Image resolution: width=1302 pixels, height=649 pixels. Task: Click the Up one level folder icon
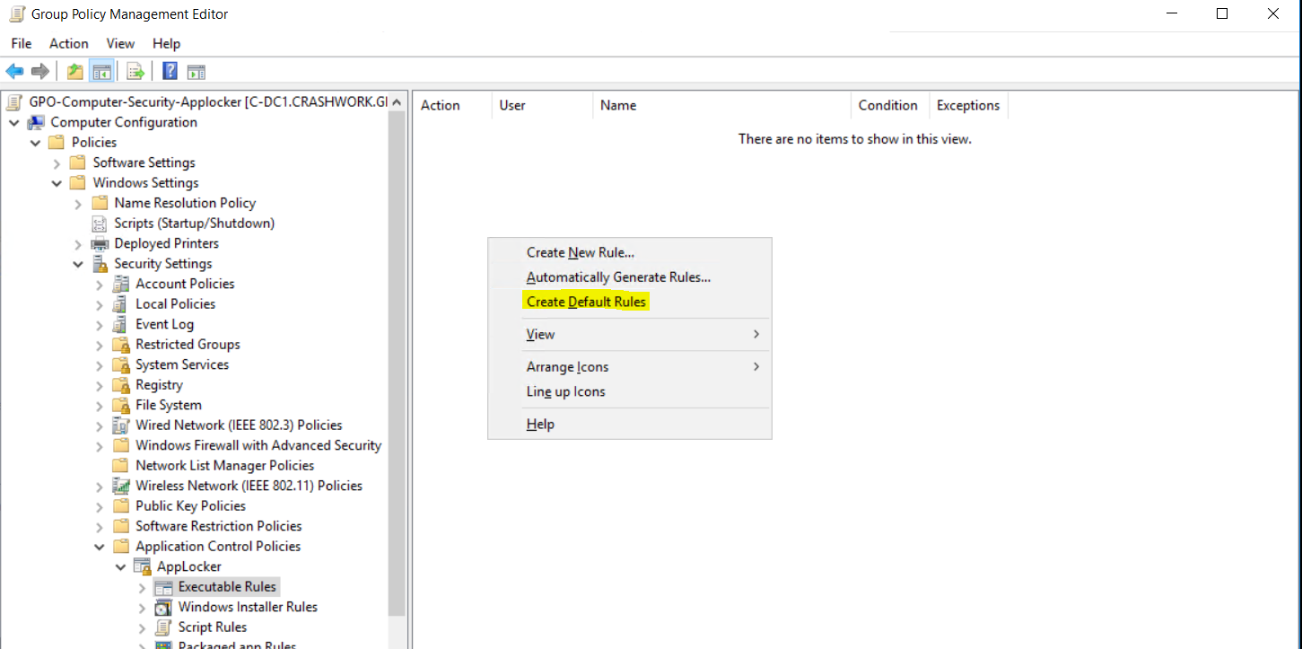pos(75,71)
